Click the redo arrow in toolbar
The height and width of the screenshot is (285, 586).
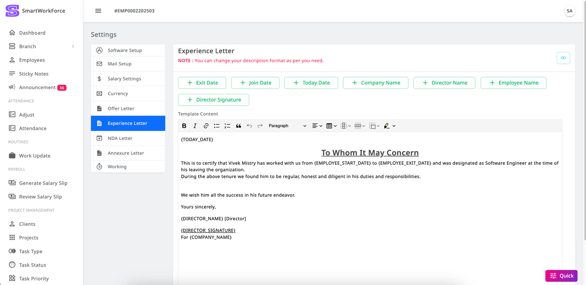pyautogui.click(x=260, y=126)
